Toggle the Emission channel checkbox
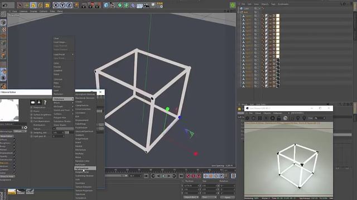The width and height of the screenshot is (357, 200). point(15,163)
